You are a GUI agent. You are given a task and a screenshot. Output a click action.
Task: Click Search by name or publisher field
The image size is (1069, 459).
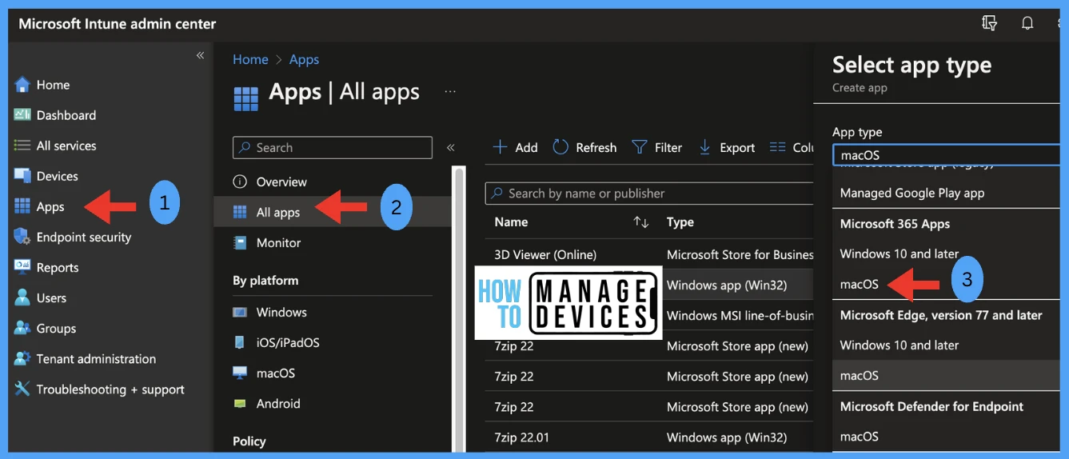point(649,193)
